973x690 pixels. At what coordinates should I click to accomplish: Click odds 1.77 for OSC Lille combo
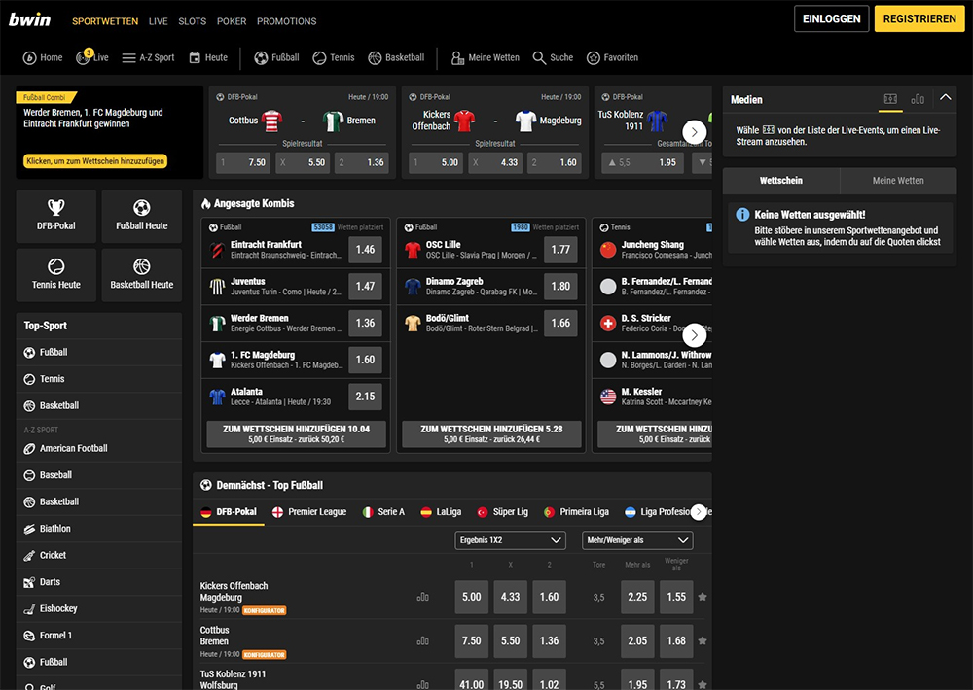click(x=560, y=249)
